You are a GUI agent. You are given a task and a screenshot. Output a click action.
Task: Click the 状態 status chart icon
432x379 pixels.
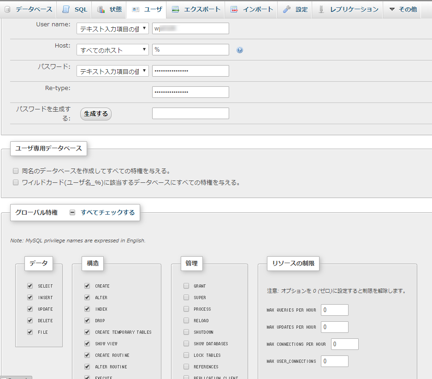[101, 9]
